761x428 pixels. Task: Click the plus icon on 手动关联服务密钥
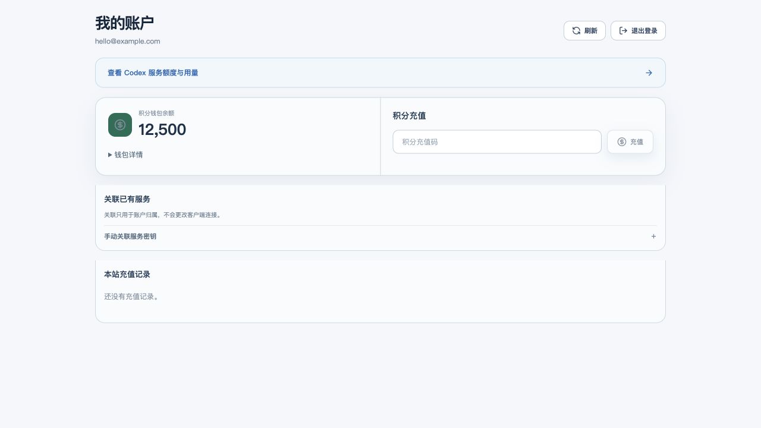tap(653, 236)
